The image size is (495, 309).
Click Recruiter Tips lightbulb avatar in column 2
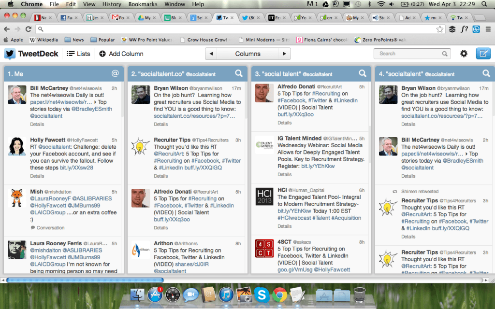tap(141, 146)
